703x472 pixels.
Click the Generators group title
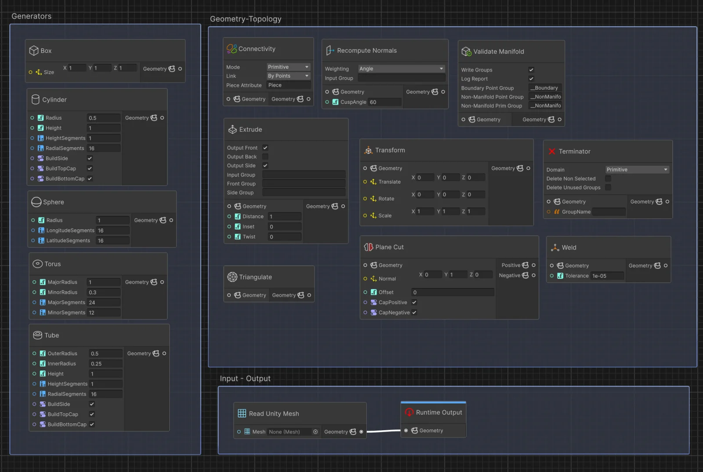coord(32,16)
